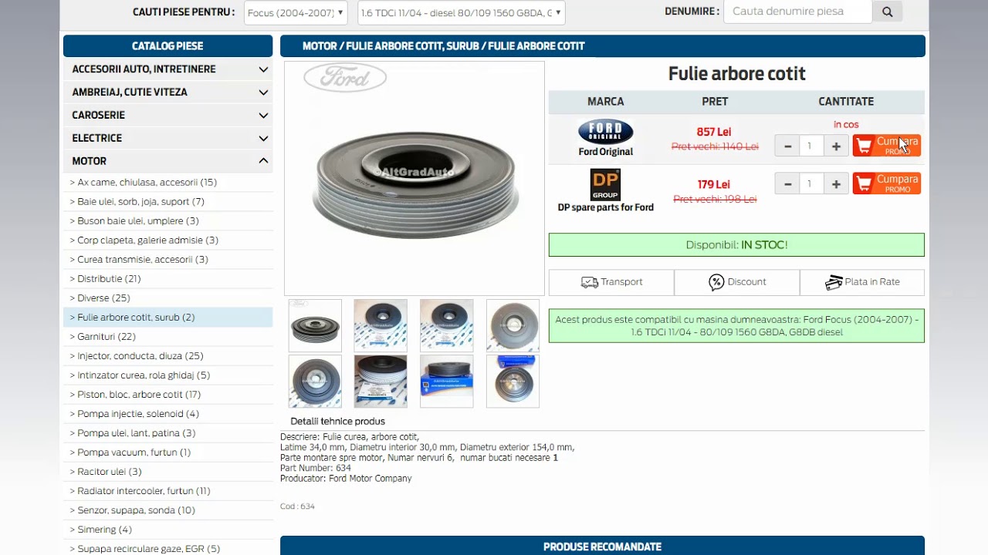
Task: Select third top-row product thumbnail
Action: [x=447, y=326]
